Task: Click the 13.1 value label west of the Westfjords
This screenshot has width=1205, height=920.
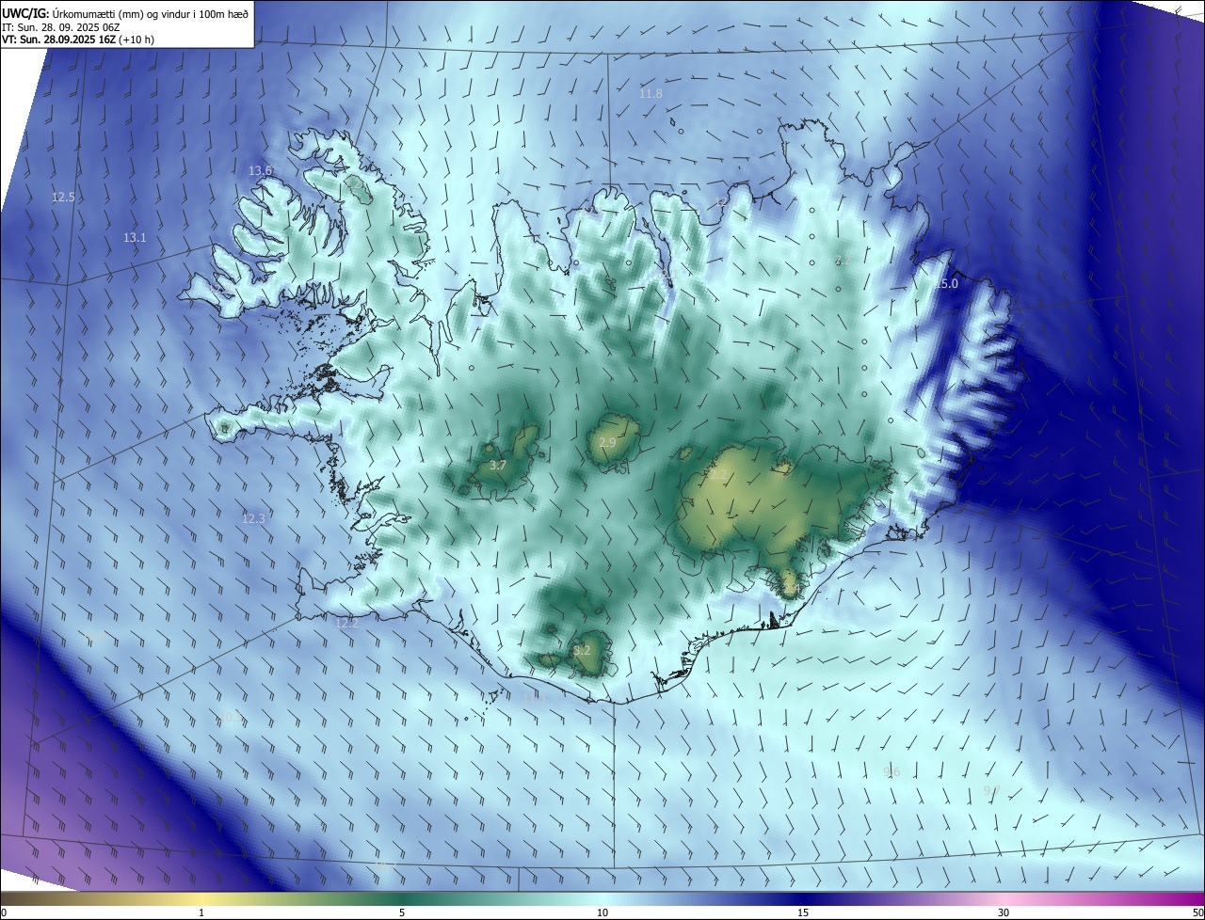Action: (135, 238)
